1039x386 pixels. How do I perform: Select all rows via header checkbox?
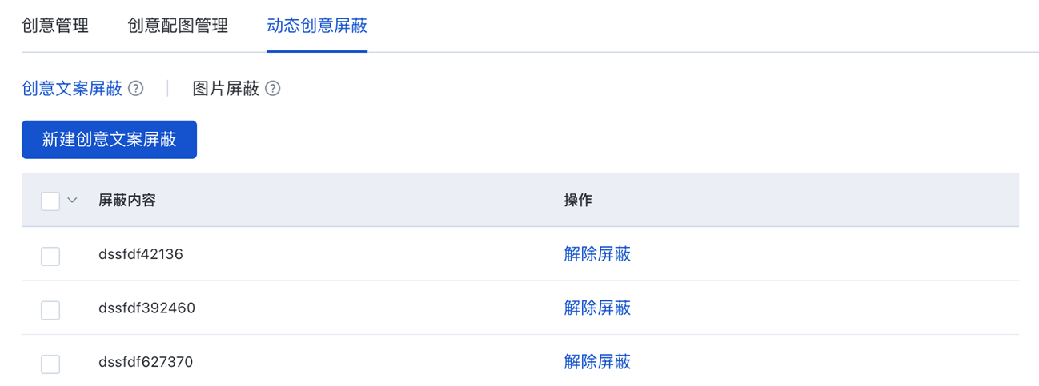[x=50, y=201]
